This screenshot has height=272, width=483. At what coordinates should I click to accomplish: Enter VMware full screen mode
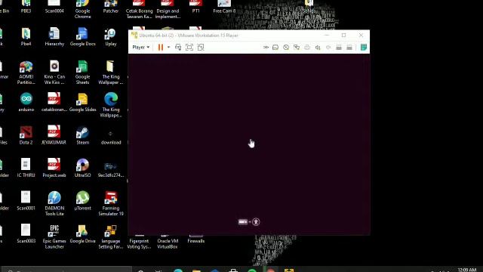[x=189, y=47]
